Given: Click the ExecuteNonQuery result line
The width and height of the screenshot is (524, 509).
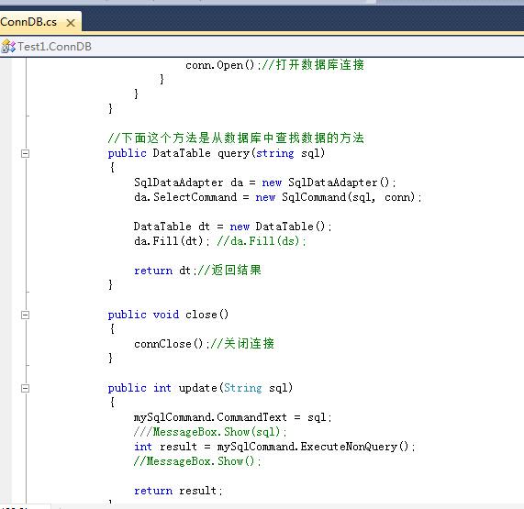Looking at the screenshot, I should tap(274, 447).
